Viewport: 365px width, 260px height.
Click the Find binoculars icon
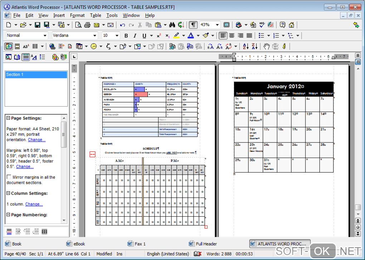tap(172, 25)
